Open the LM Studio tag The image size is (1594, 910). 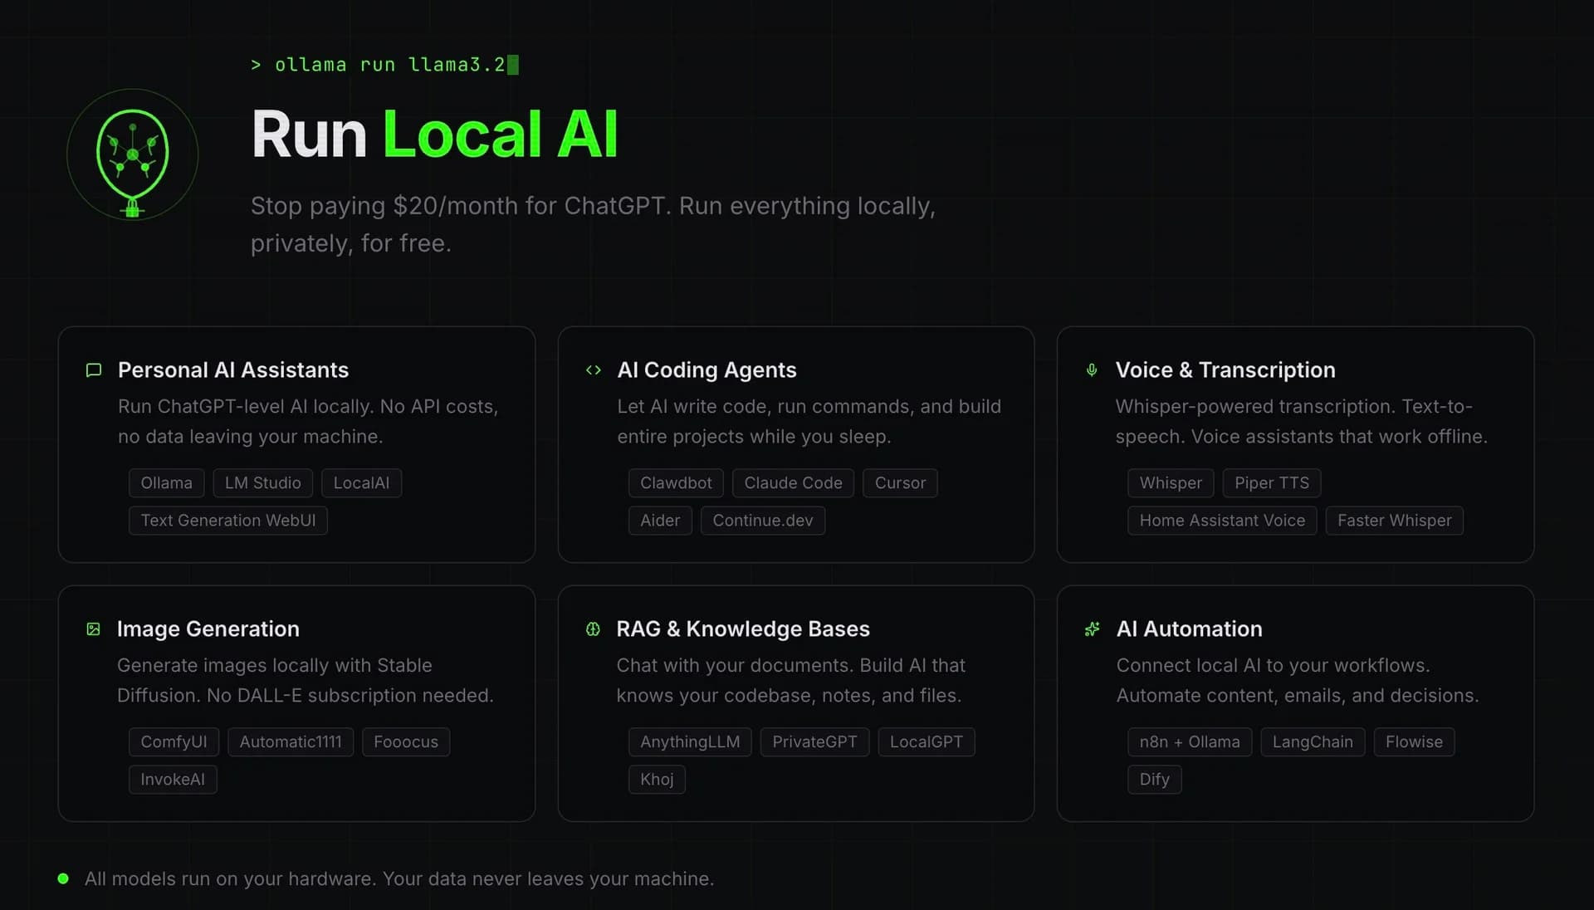(x=262, y=482)
